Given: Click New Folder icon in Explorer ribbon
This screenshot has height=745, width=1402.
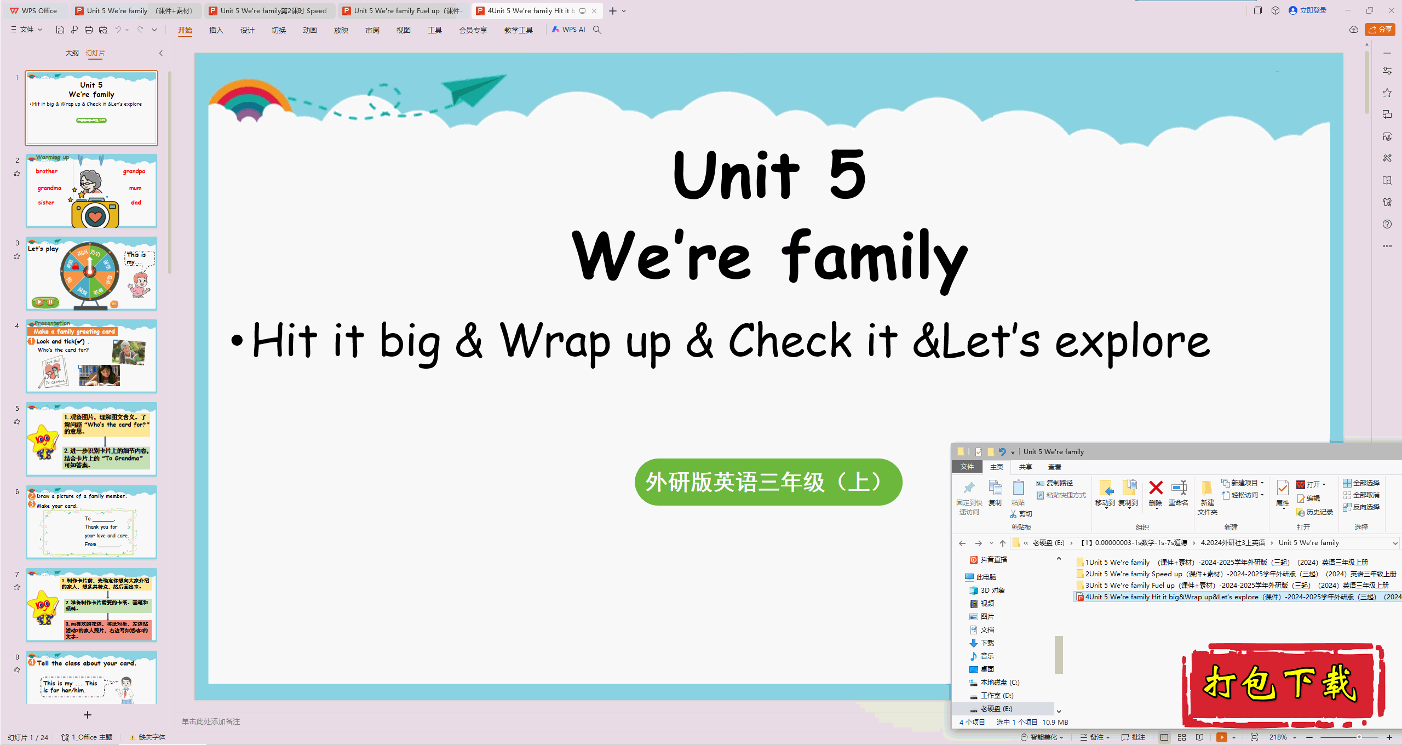Looking at the screenshot, I should pos(1208,497).
